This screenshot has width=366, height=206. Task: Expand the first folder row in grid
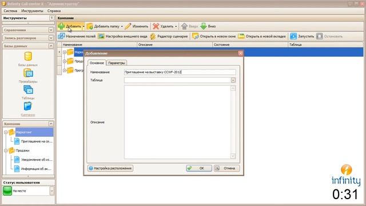tap(65, 52)
